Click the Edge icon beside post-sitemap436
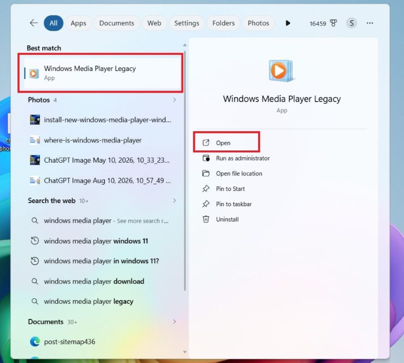Viewport: 404px width, 363px height. (35, 342)
